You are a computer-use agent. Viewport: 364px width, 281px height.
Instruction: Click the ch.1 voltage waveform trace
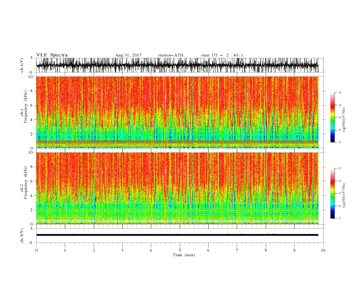pyautogui.click(x=177, y=65)
